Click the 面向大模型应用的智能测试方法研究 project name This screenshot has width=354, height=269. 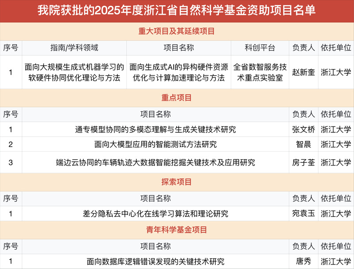[155, 144]
